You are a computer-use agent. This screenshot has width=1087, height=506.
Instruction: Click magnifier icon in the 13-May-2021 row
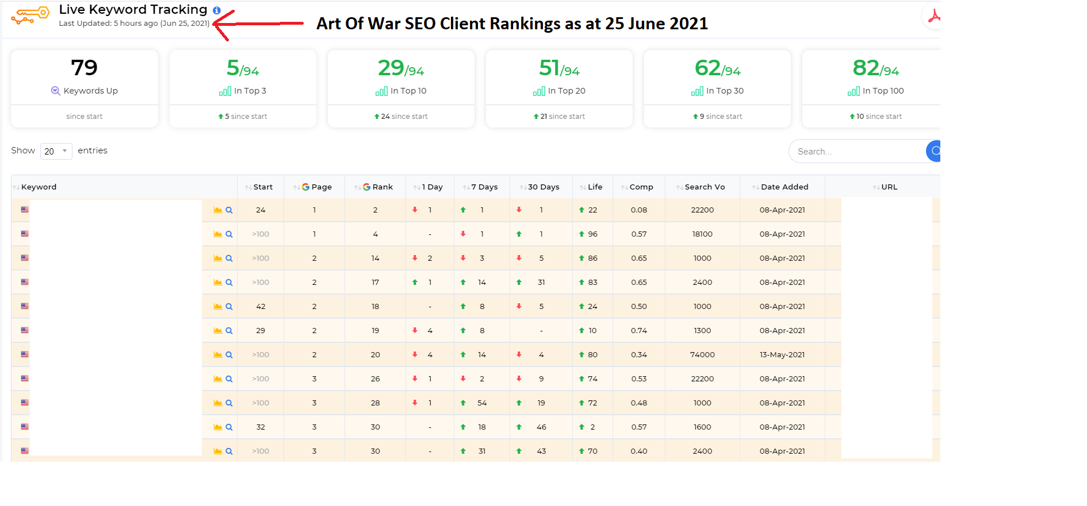[229, 355]
